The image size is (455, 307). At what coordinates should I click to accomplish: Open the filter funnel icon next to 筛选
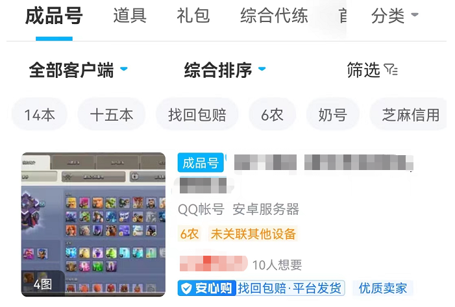[x=391, y=70]
